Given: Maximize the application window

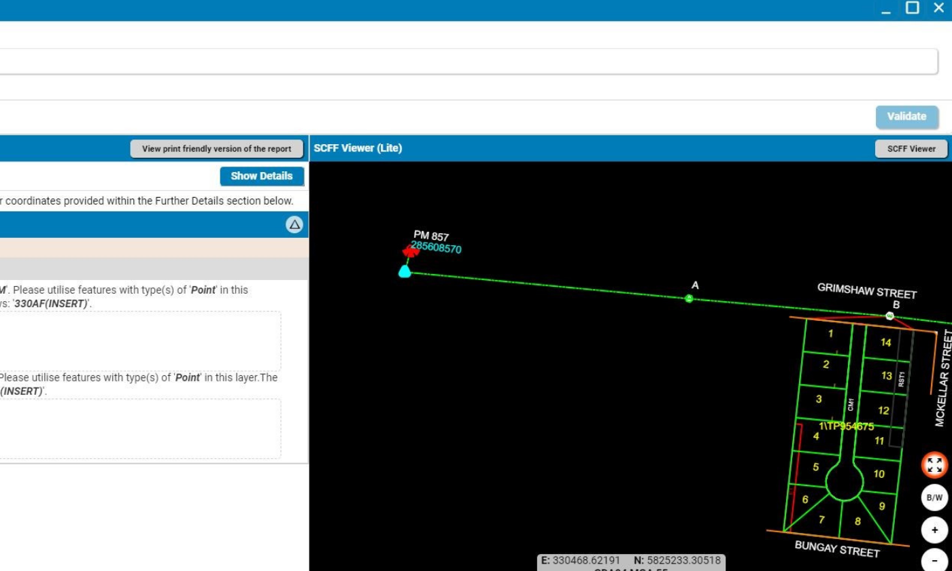Looking at the screenshot, I should [x=913, y=8].
